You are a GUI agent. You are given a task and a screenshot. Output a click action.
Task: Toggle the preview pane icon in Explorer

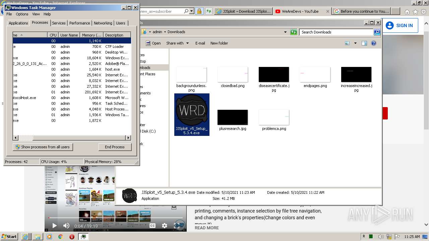point(364,43)
